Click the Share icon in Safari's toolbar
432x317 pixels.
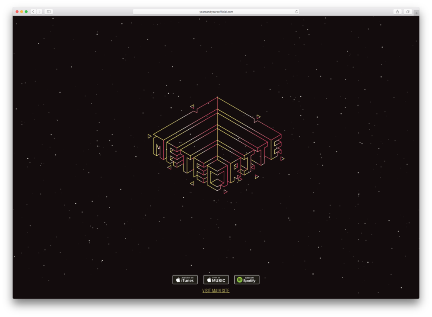point(397,12)
